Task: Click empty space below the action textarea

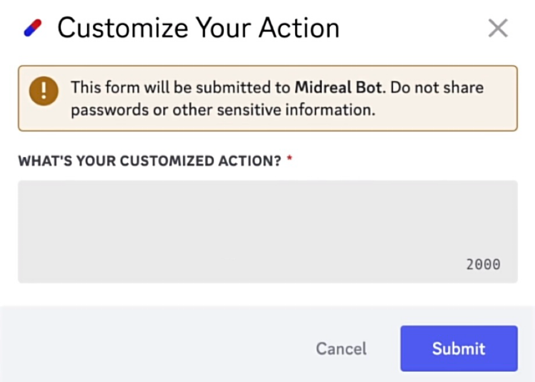Action: click(x=268, y=294)
